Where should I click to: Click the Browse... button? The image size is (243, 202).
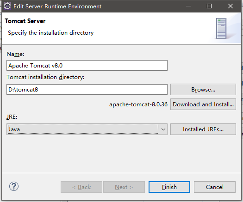[x=203, y=90]
